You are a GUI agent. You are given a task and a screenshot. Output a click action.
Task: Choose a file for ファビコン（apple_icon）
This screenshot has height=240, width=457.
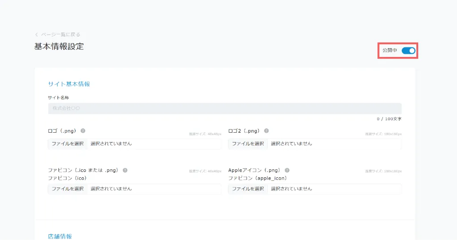248,189
